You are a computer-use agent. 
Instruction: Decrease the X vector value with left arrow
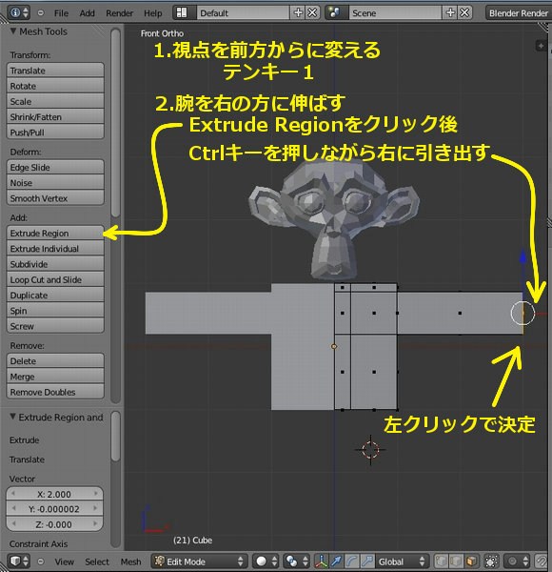13,494
